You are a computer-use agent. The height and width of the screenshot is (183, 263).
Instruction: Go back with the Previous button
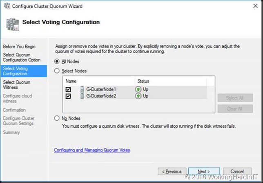(172, 172)
